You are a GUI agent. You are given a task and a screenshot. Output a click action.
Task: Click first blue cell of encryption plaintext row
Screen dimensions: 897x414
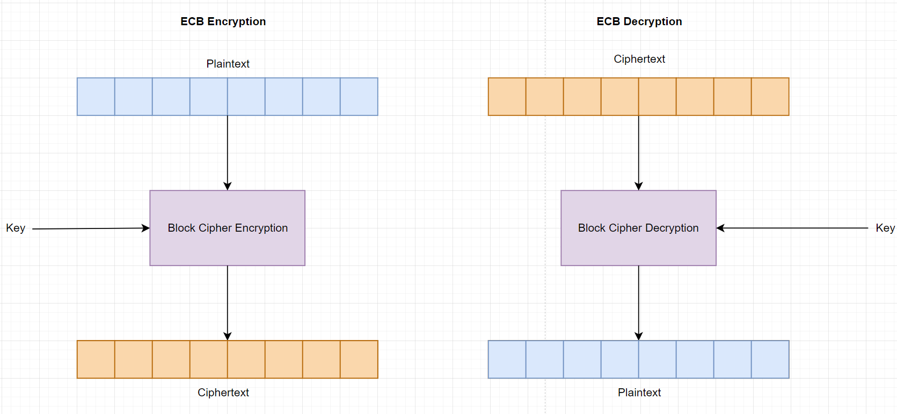click(96, 97)
